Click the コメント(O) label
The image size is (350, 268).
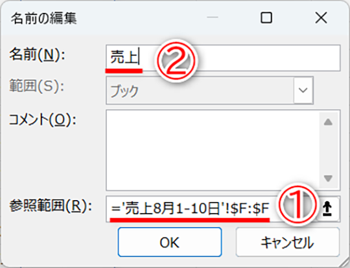(x=42, y=120)
